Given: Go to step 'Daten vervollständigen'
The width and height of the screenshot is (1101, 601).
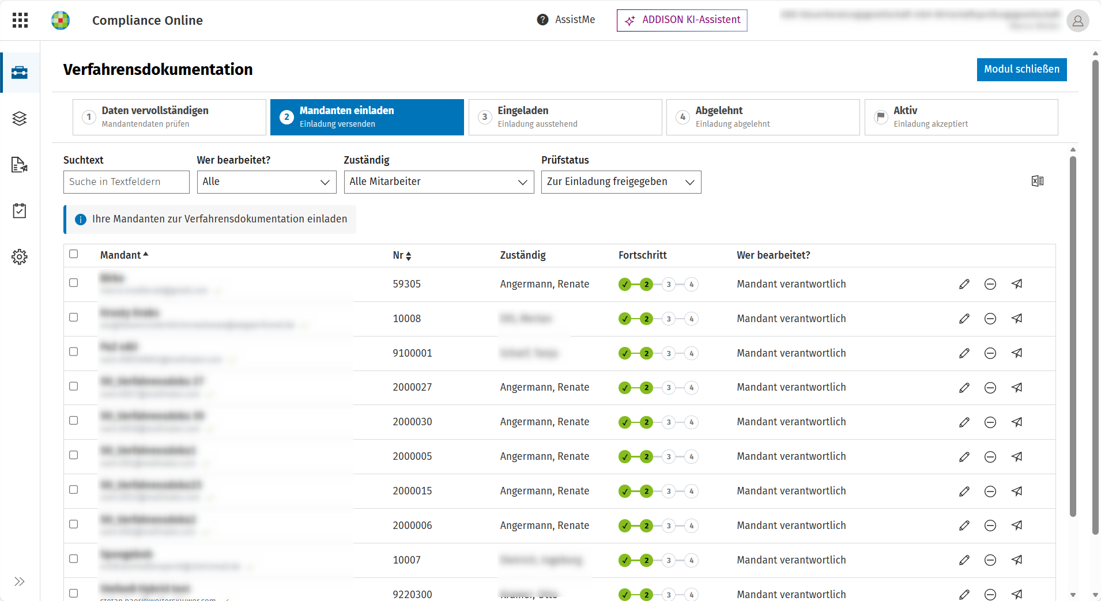Looking at the screenshot, I should pos(169,117).
